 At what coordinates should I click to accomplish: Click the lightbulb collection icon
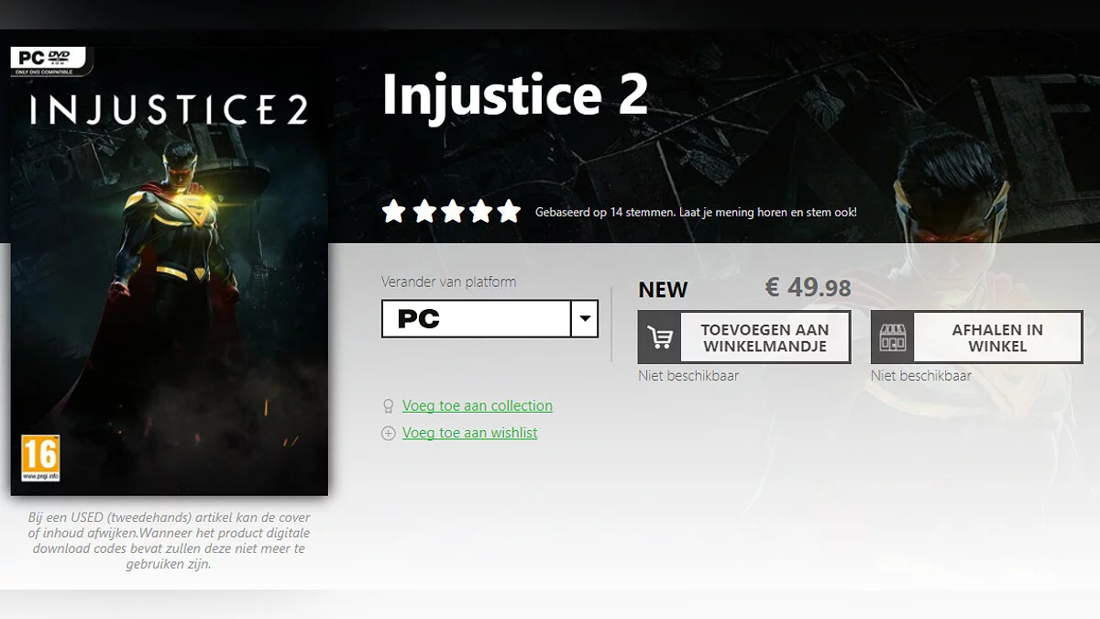tap(388, 406)
